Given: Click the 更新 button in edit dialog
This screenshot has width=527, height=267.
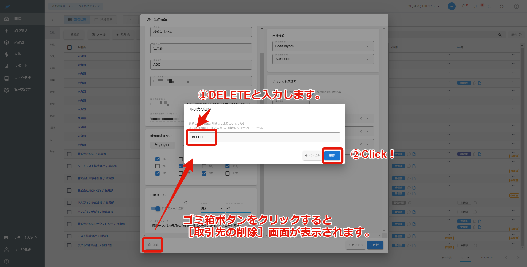Looking at the screenshot, I should click(375, 245).
